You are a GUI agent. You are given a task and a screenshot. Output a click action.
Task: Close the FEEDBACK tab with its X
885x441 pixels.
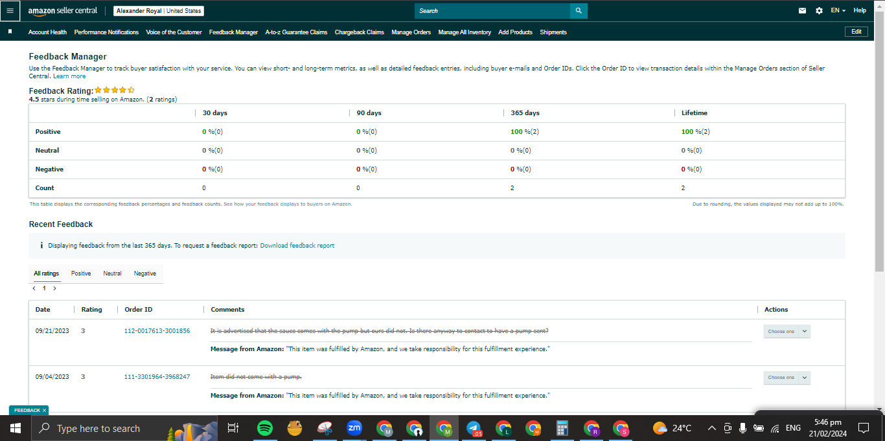pyautogui.click(x=44, y=410)
